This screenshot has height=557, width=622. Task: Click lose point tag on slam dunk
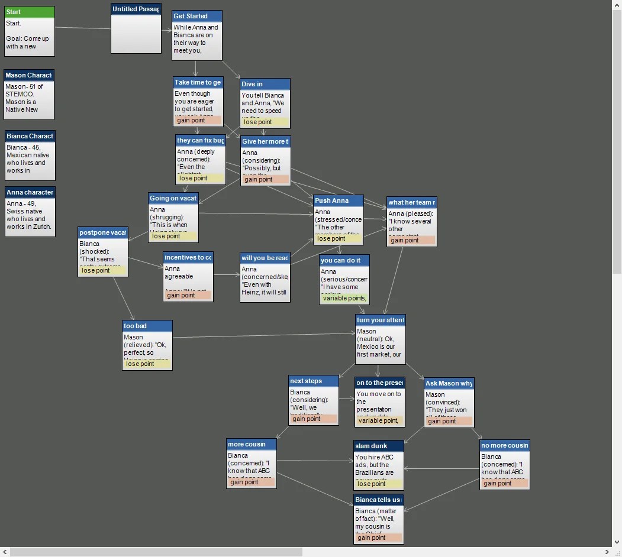379,484
